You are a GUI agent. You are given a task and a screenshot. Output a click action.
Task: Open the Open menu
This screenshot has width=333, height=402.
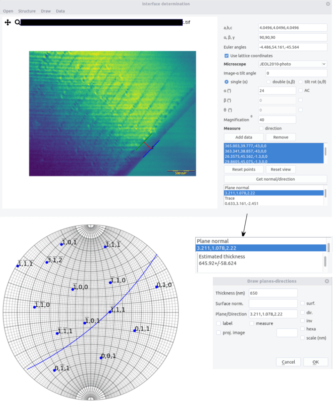tap(8, 11)
